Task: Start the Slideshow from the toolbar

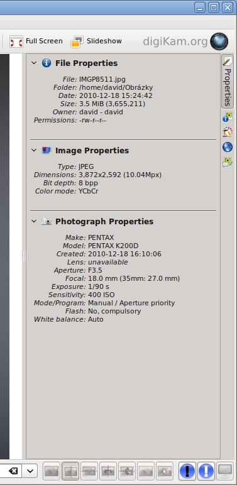Action: (x=96, y=41)
